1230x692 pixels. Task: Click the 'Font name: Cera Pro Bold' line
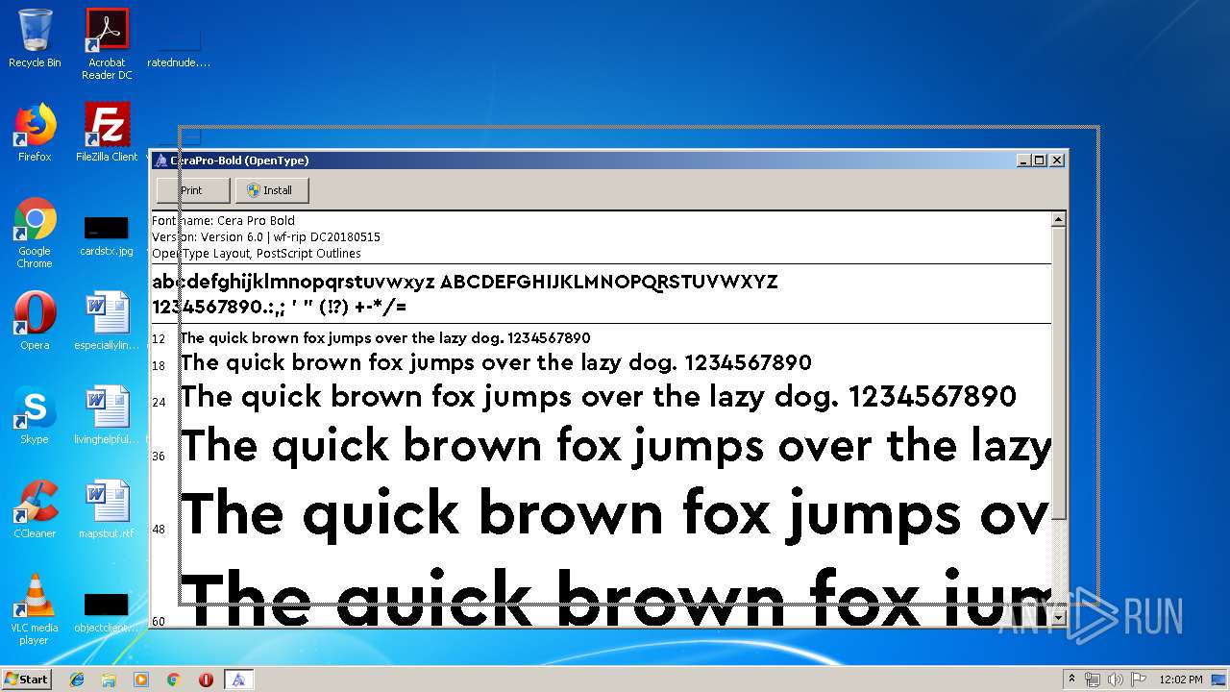[224, 220]
